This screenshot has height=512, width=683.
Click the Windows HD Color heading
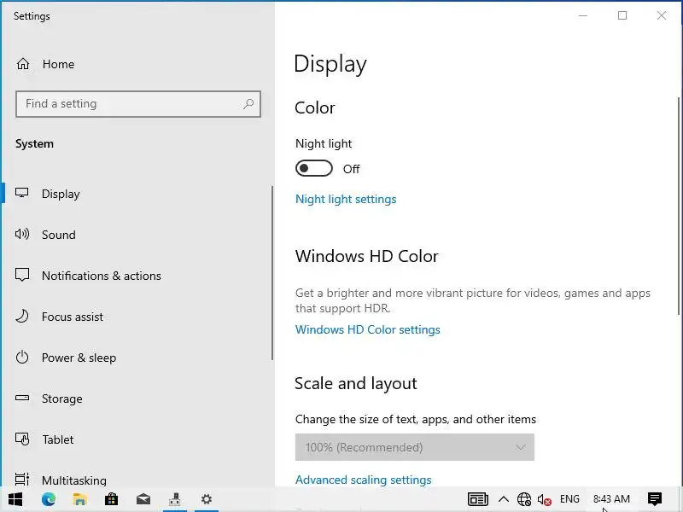click(367, 256)
